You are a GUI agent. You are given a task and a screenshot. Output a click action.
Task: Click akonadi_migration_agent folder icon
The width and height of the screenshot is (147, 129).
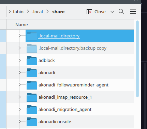pyautogui.click(x=32, y=110)
